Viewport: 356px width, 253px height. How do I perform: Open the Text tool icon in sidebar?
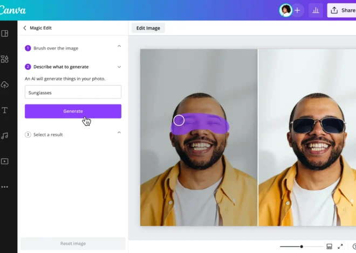[4, 110]
